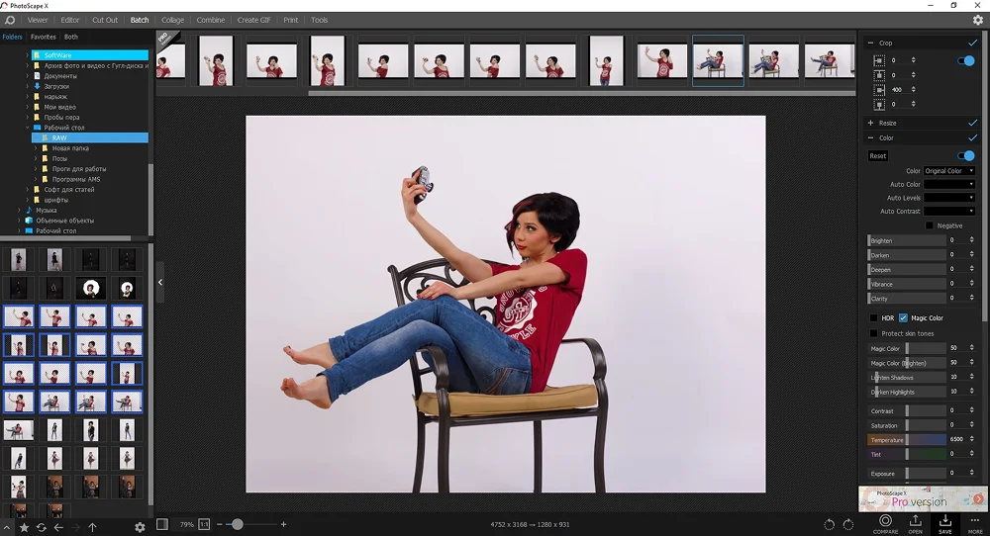
Task: Open the MORE options menu
Action: click(x=975, y=523)
